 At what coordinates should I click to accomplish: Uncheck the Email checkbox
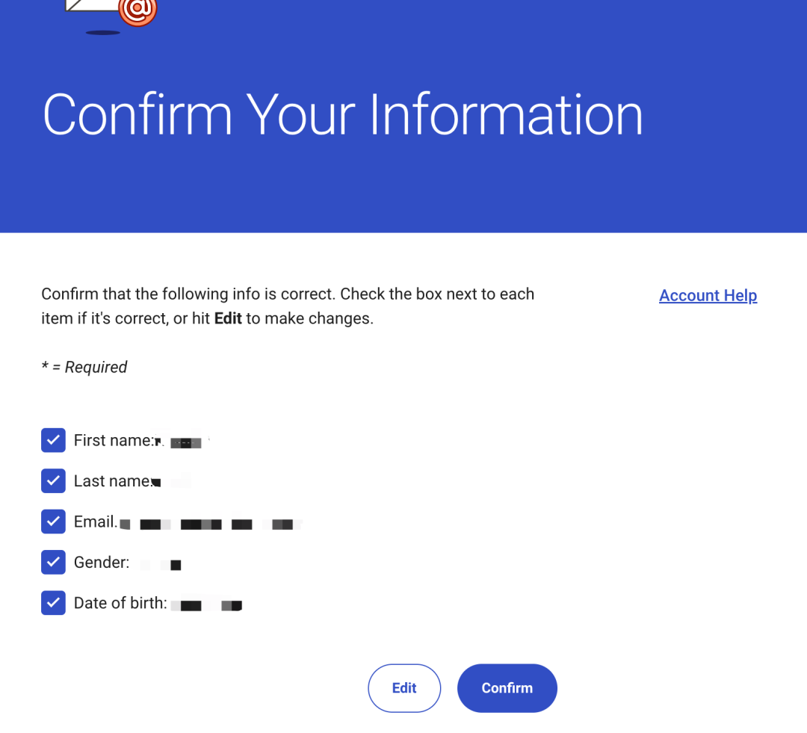click(x=54, y=522)
